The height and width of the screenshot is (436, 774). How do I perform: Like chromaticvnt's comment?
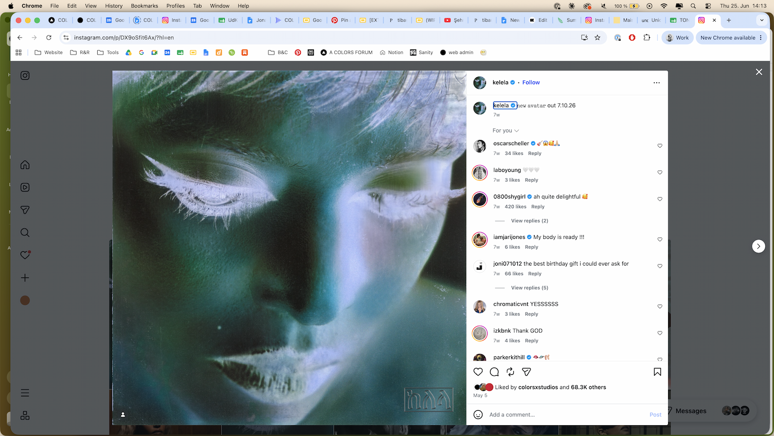(660, 306)
